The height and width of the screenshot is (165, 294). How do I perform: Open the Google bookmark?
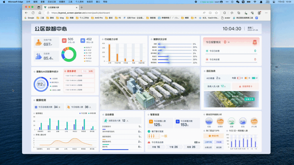coord(29,18)
